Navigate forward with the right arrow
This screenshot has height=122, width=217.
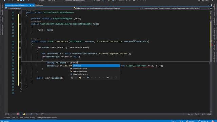36,114
